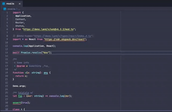Click 'class A {' on line 30
The image size is (172, 112).
click(19, 109)
